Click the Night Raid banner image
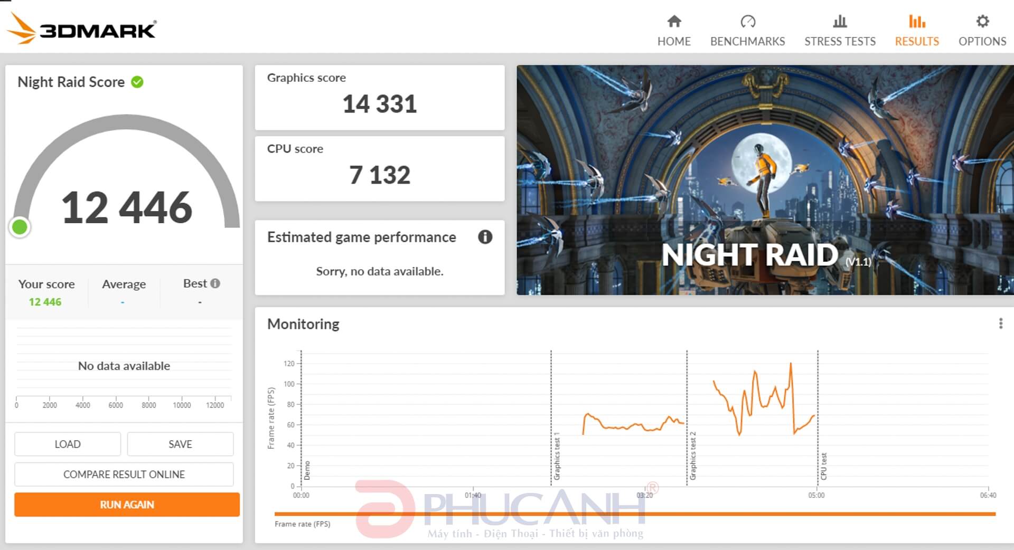This screenshot has width=1014, height=550. 765,179
